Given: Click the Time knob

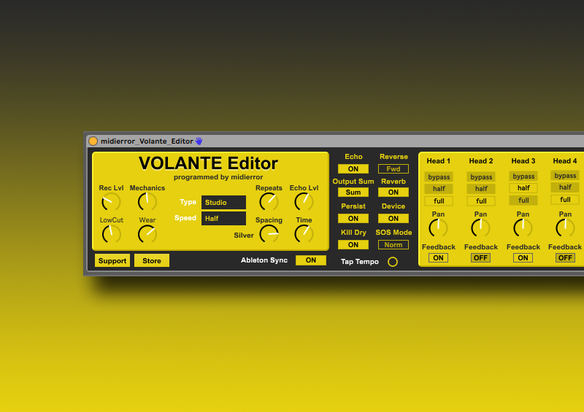Looking at the screenshot, I should point(304,234).
